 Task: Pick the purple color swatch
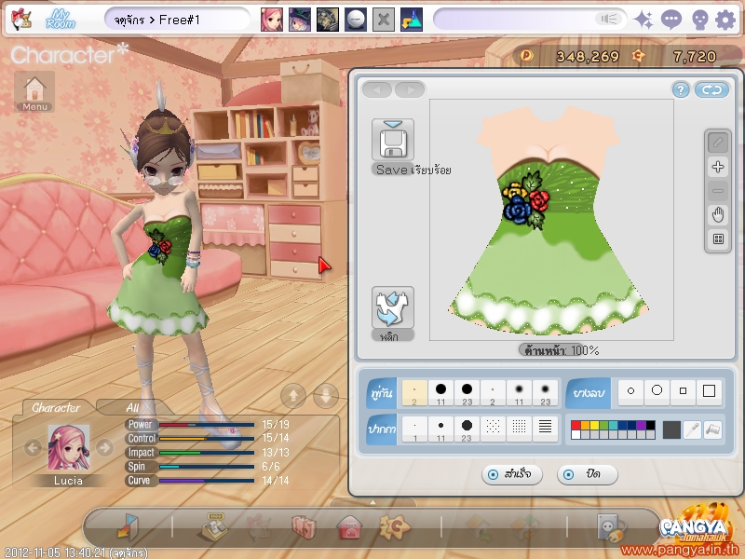(641, 426)
